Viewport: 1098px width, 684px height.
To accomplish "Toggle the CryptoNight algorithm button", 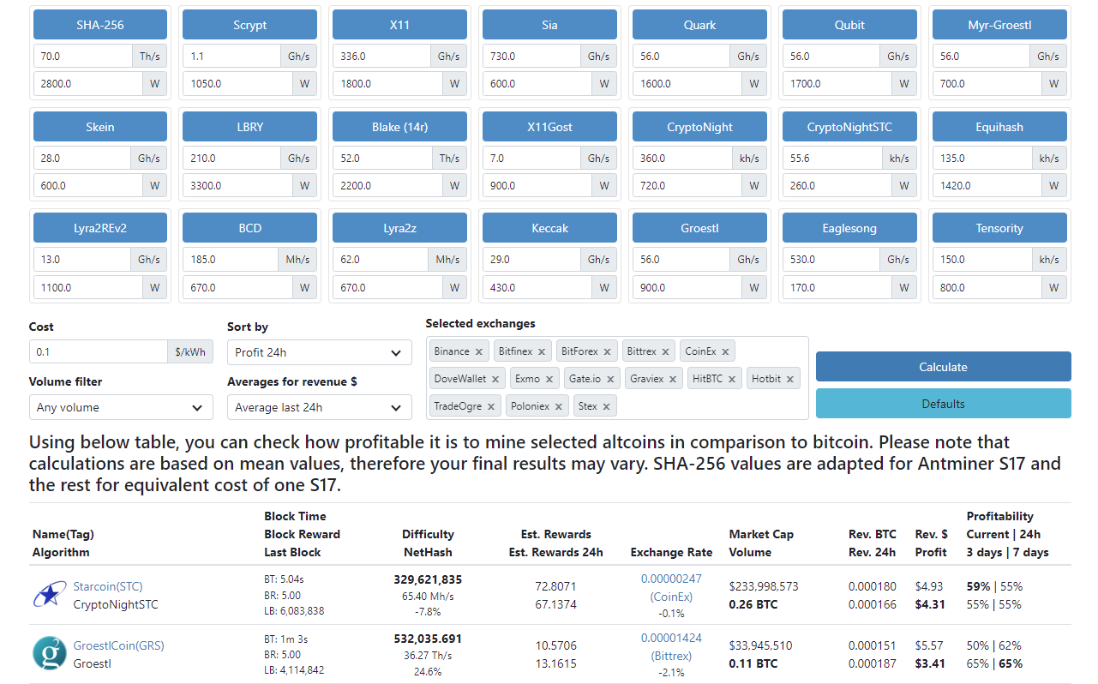I will pos(699,127).
